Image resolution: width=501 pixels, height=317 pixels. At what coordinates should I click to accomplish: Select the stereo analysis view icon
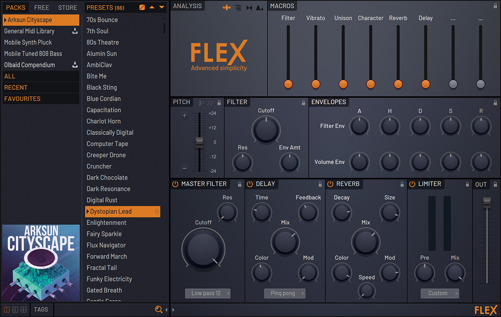click(249, 8)
